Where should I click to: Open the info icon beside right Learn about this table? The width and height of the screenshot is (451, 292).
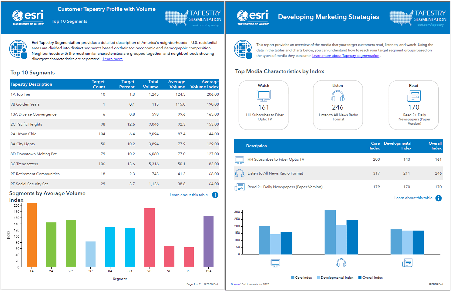point(438,198)
